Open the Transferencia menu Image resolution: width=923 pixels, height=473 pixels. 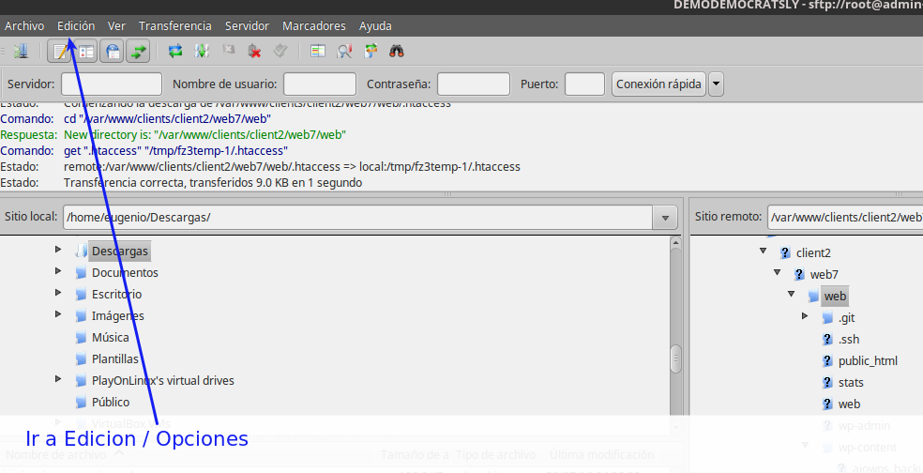click(x=174, y=26)
